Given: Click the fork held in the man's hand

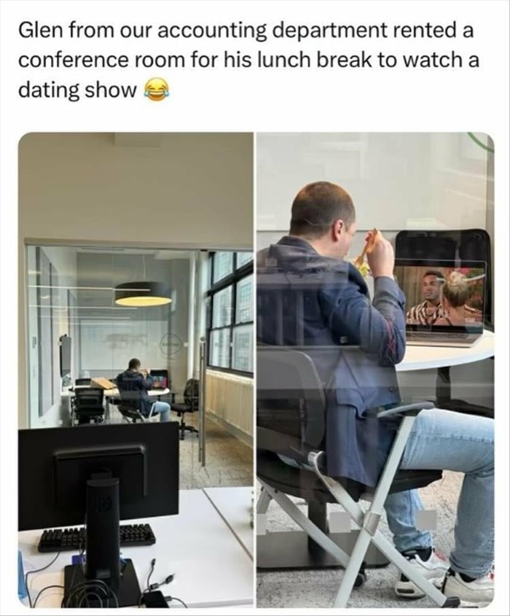Looking at the screenshot, I should [x=366, y=249].
